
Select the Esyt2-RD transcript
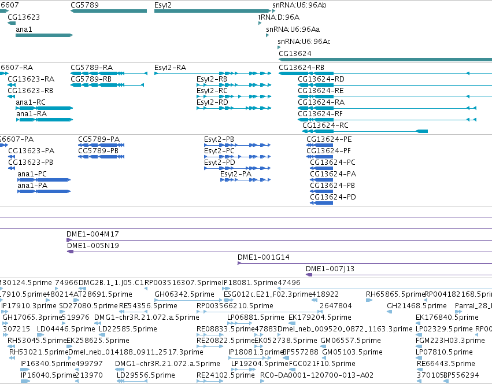pos(234,108)
